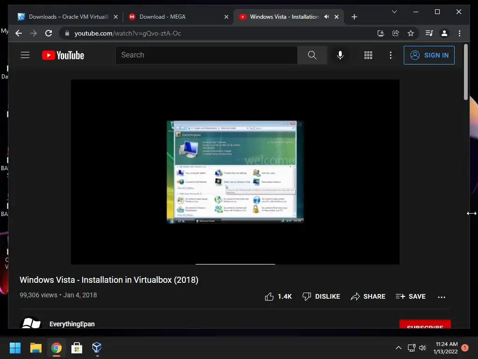Click the DISLIKE button
The height and width of the screenshot is (359, 478).
click(x=321, y=296)
